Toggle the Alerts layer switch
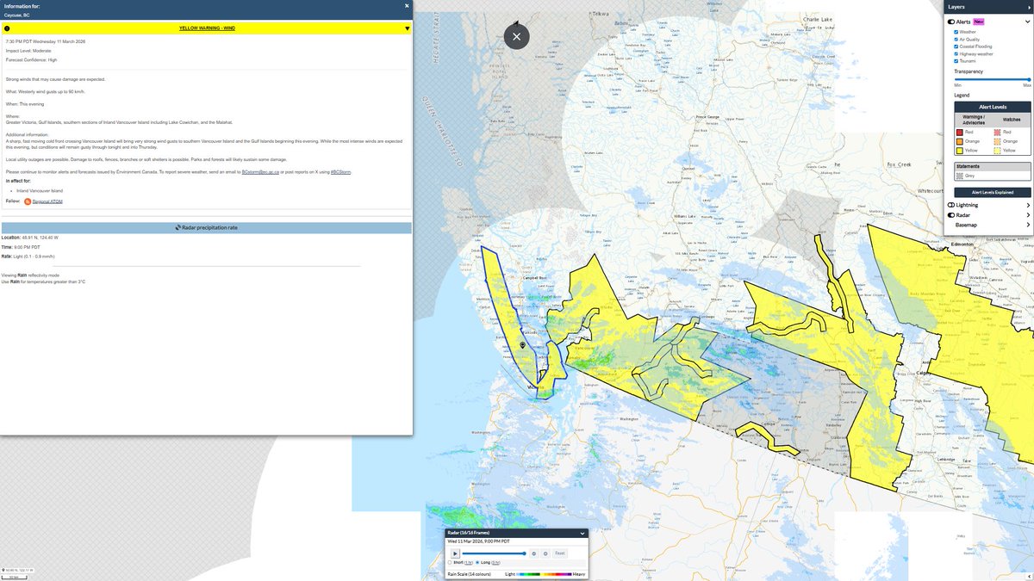This screenshot has width=1034, height=581. (951, 22)
